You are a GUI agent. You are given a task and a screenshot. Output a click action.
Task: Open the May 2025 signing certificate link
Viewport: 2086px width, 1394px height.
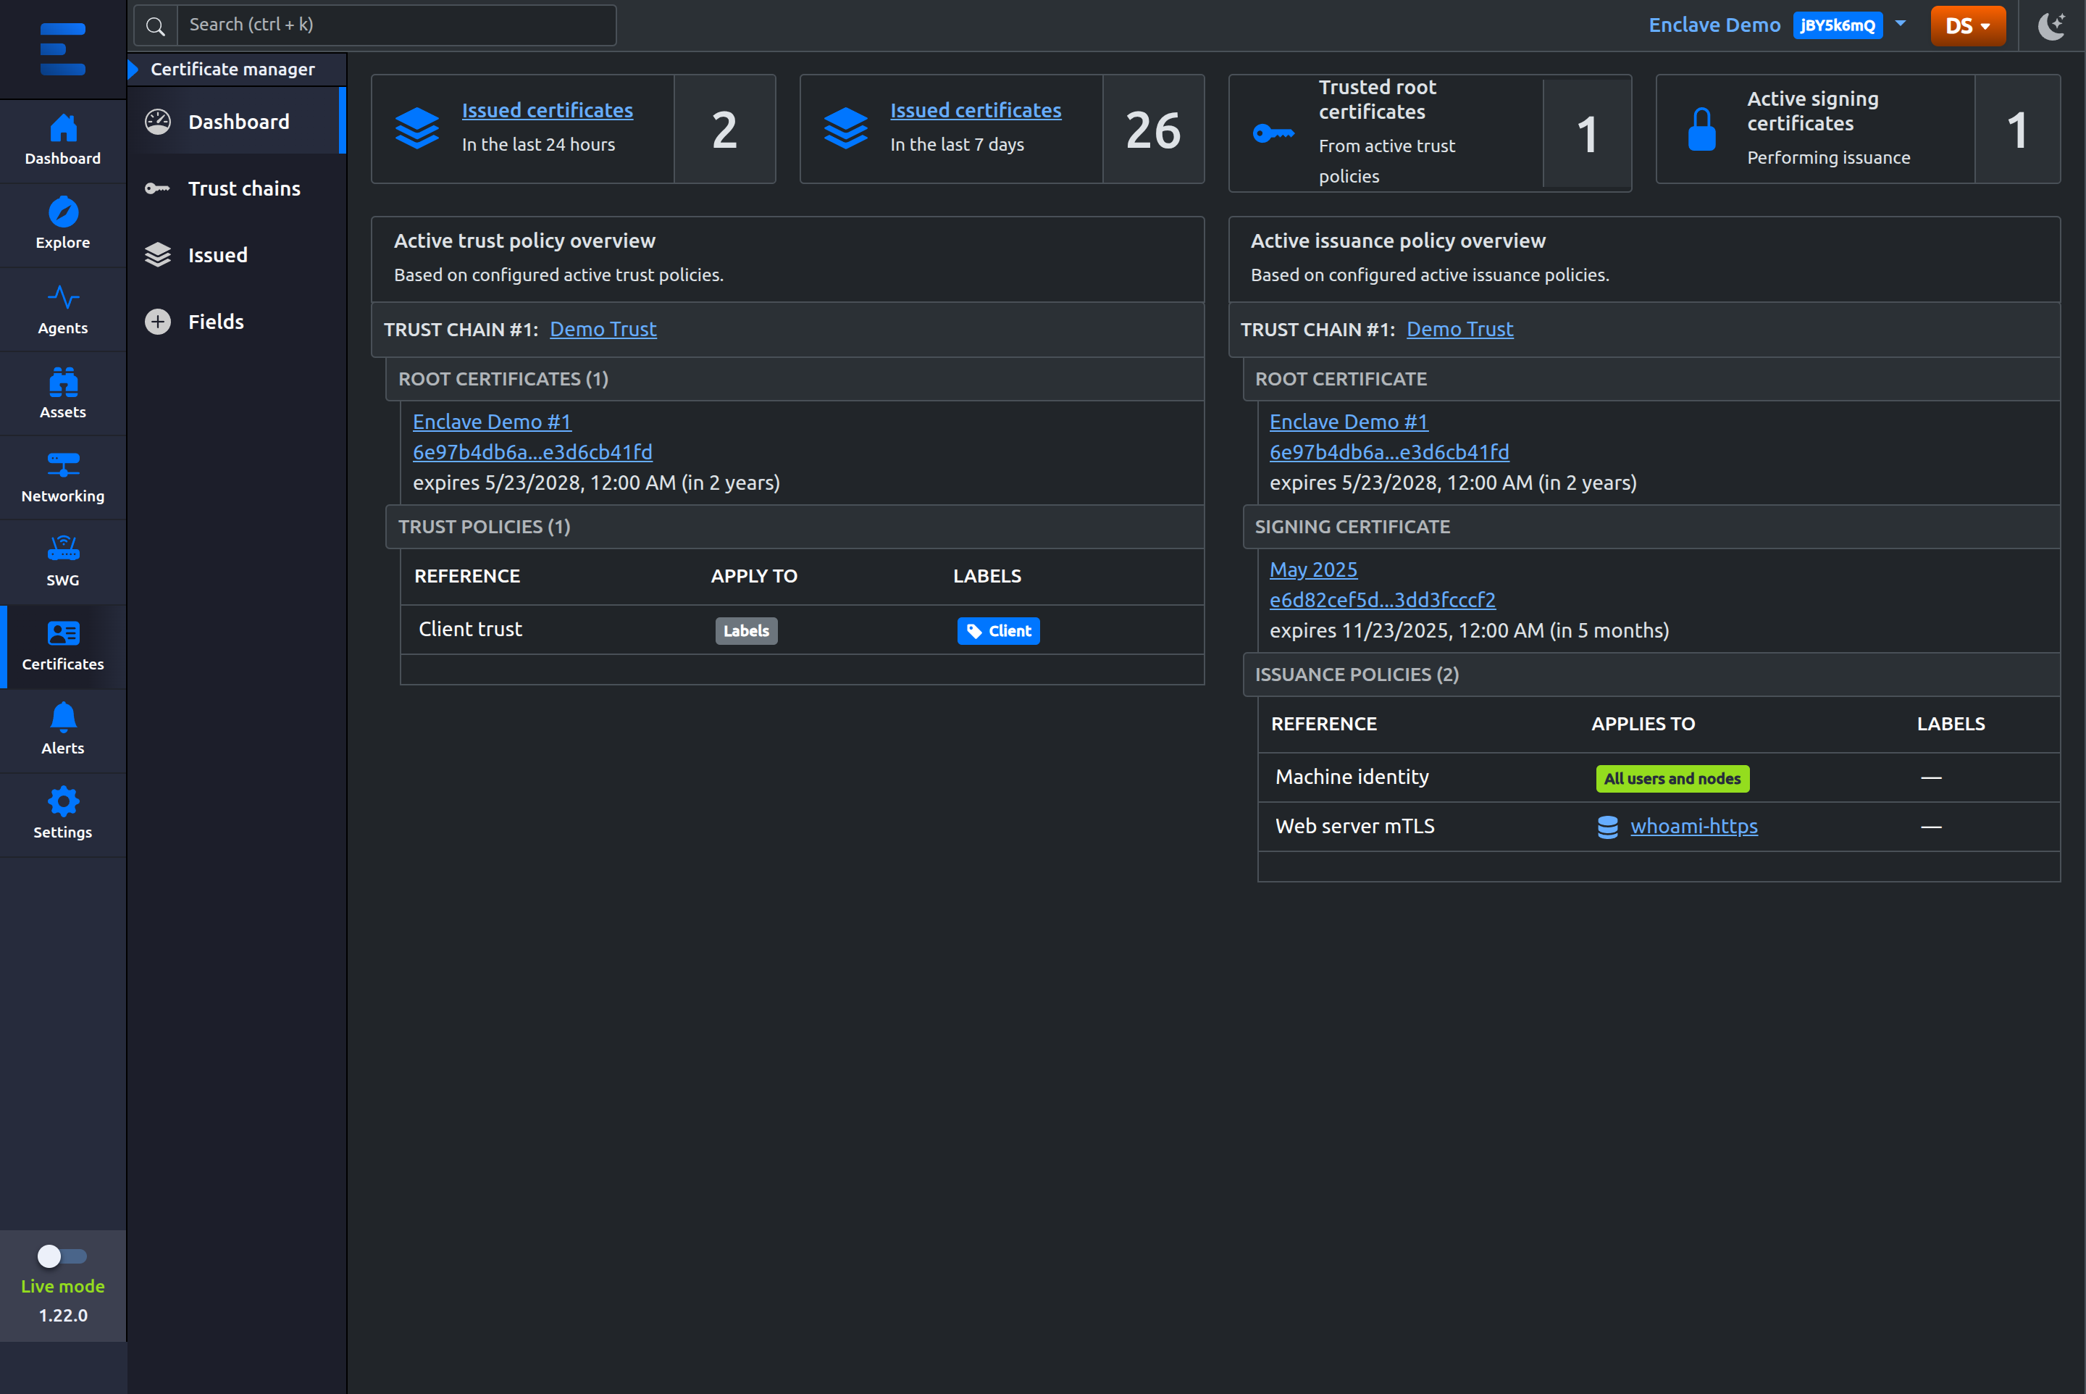click(x=1312, y=569)
